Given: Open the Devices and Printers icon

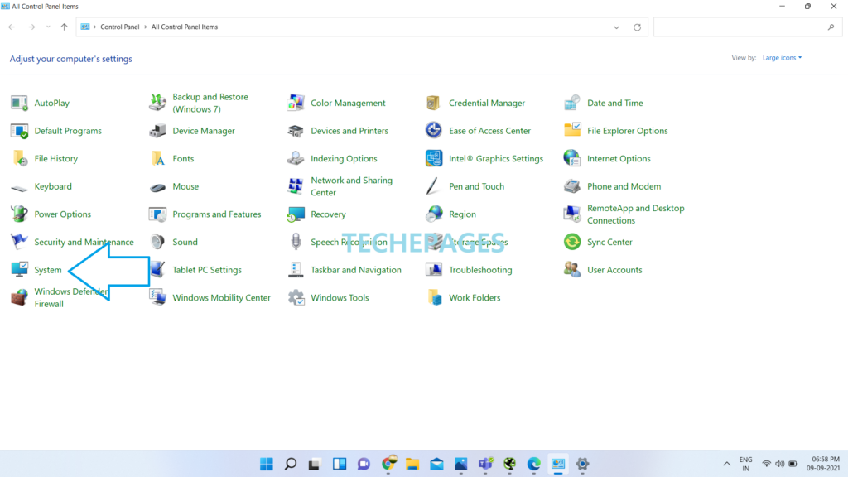Looking at the screenshot, I should [296, 131].
